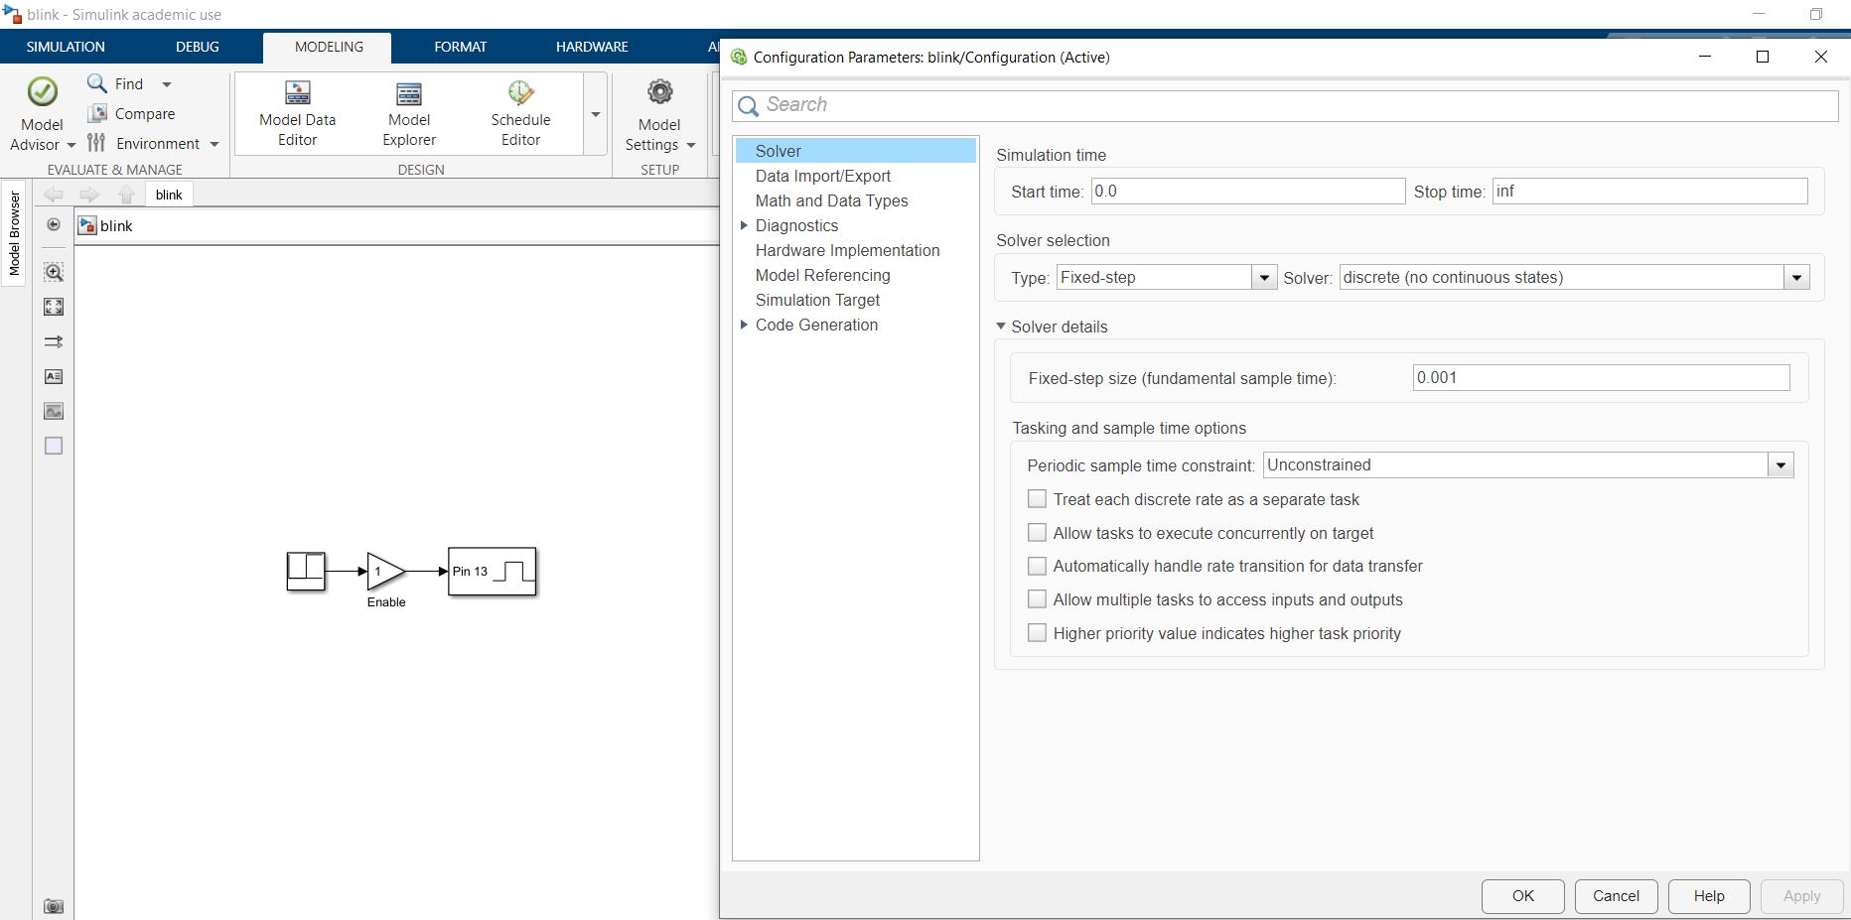
Task: Switch to SIMULATION tab
Action: (66, 47)
